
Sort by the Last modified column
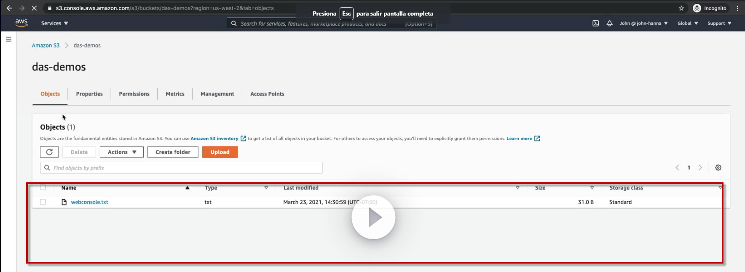point(517,188)
